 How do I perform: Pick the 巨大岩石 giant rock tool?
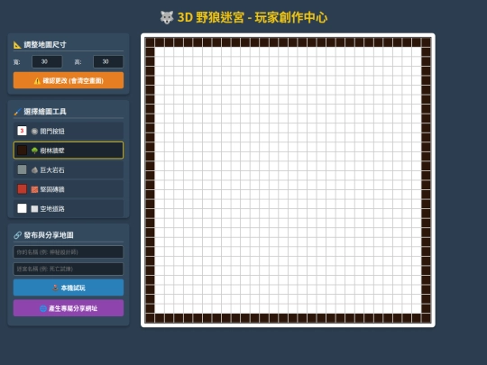pyautogui.click(x=69, y=169)
